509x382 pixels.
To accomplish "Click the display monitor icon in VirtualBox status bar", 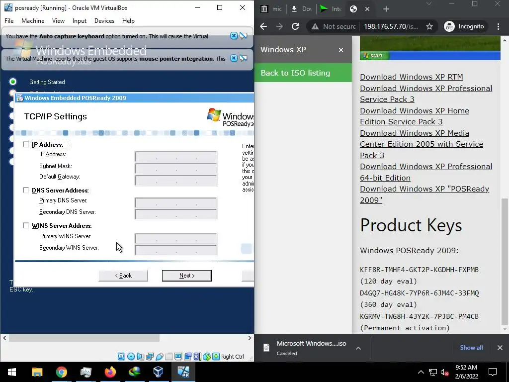I will pos(178,356).
